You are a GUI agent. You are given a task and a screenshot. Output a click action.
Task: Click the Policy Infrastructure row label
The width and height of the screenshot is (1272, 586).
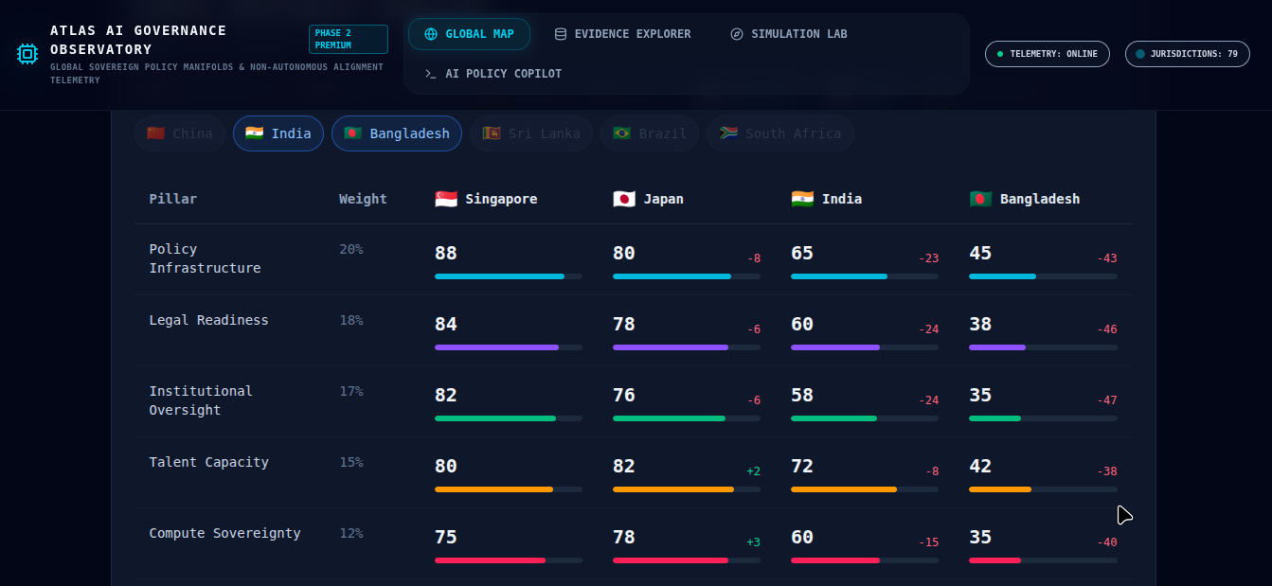tap(205, 258)
